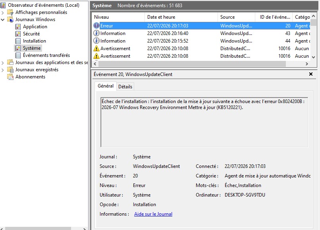The image size is (320, 230).
Task: Click the red error icon of Erreur row
Action: tap(96, 25)
